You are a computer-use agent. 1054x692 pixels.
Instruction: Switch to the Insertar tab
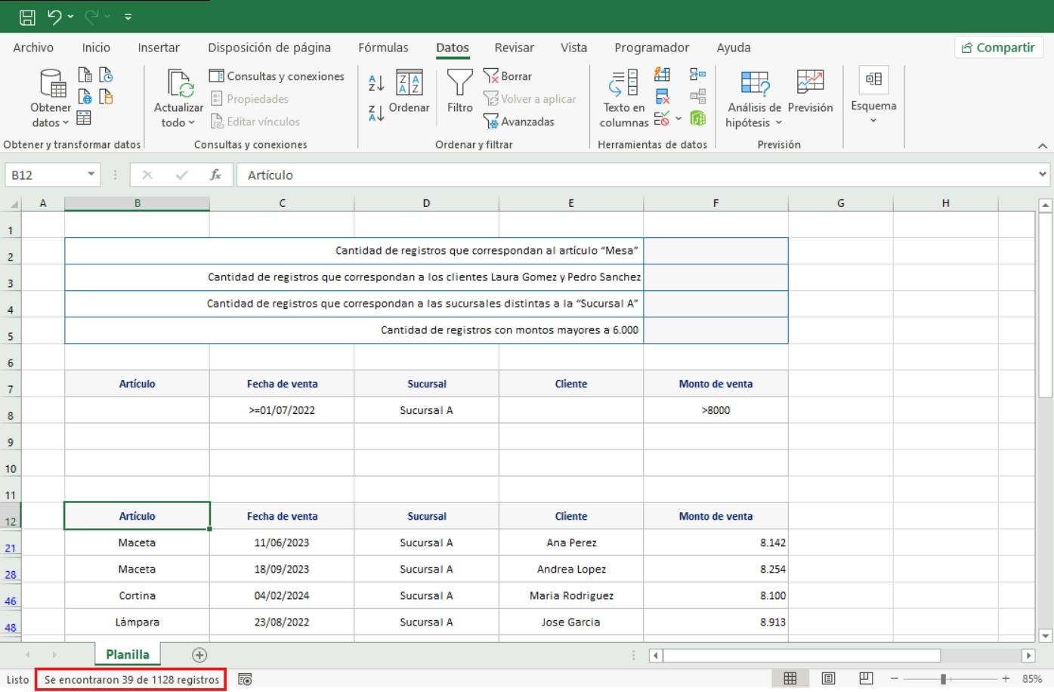pos(159,48)
